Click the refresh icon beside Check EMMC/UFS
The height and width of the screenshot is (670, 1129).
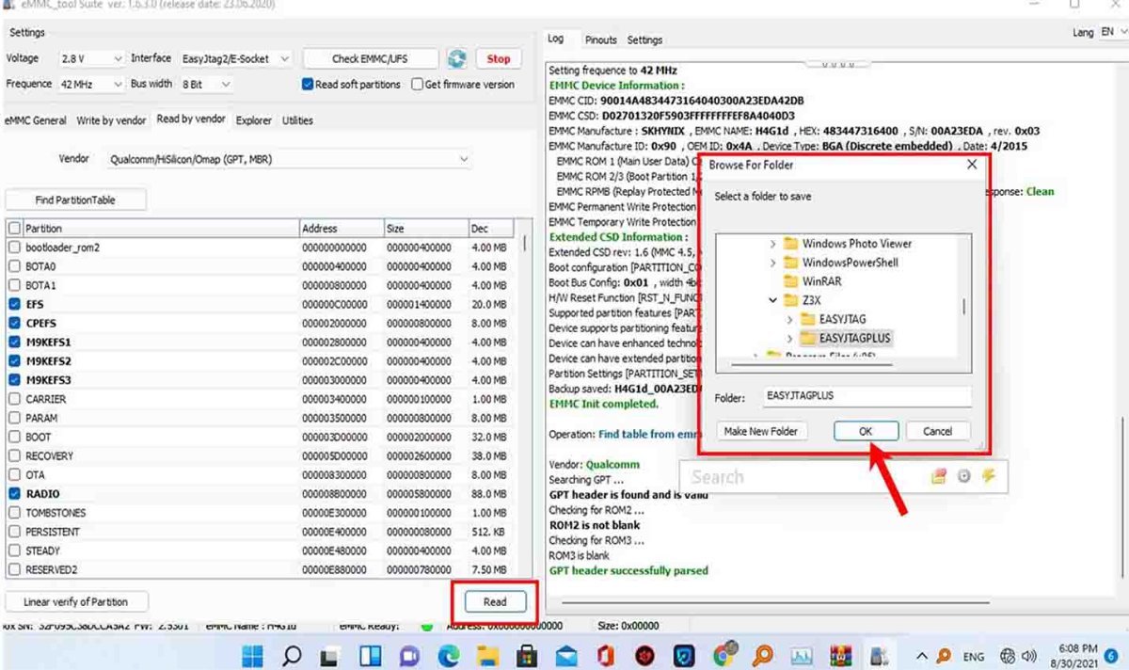pyautogui.click(x=456, y=59)
